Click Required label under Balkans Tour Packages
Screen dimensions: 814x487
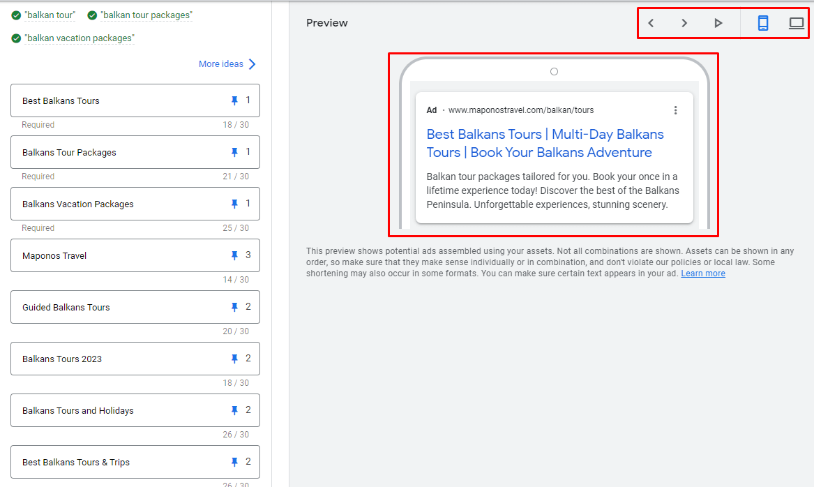[38, 177]
